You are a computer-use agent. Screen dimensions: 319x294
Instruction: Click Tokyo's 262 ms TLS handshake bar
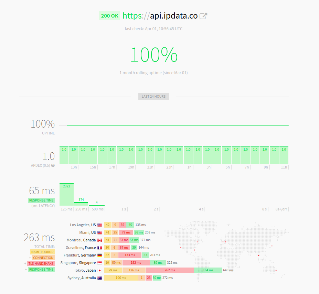pos(170,270)
